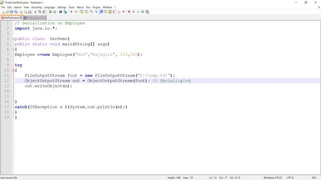Open the Encoding menu
Screen dimensions: 321x180
tap(37, 7)
